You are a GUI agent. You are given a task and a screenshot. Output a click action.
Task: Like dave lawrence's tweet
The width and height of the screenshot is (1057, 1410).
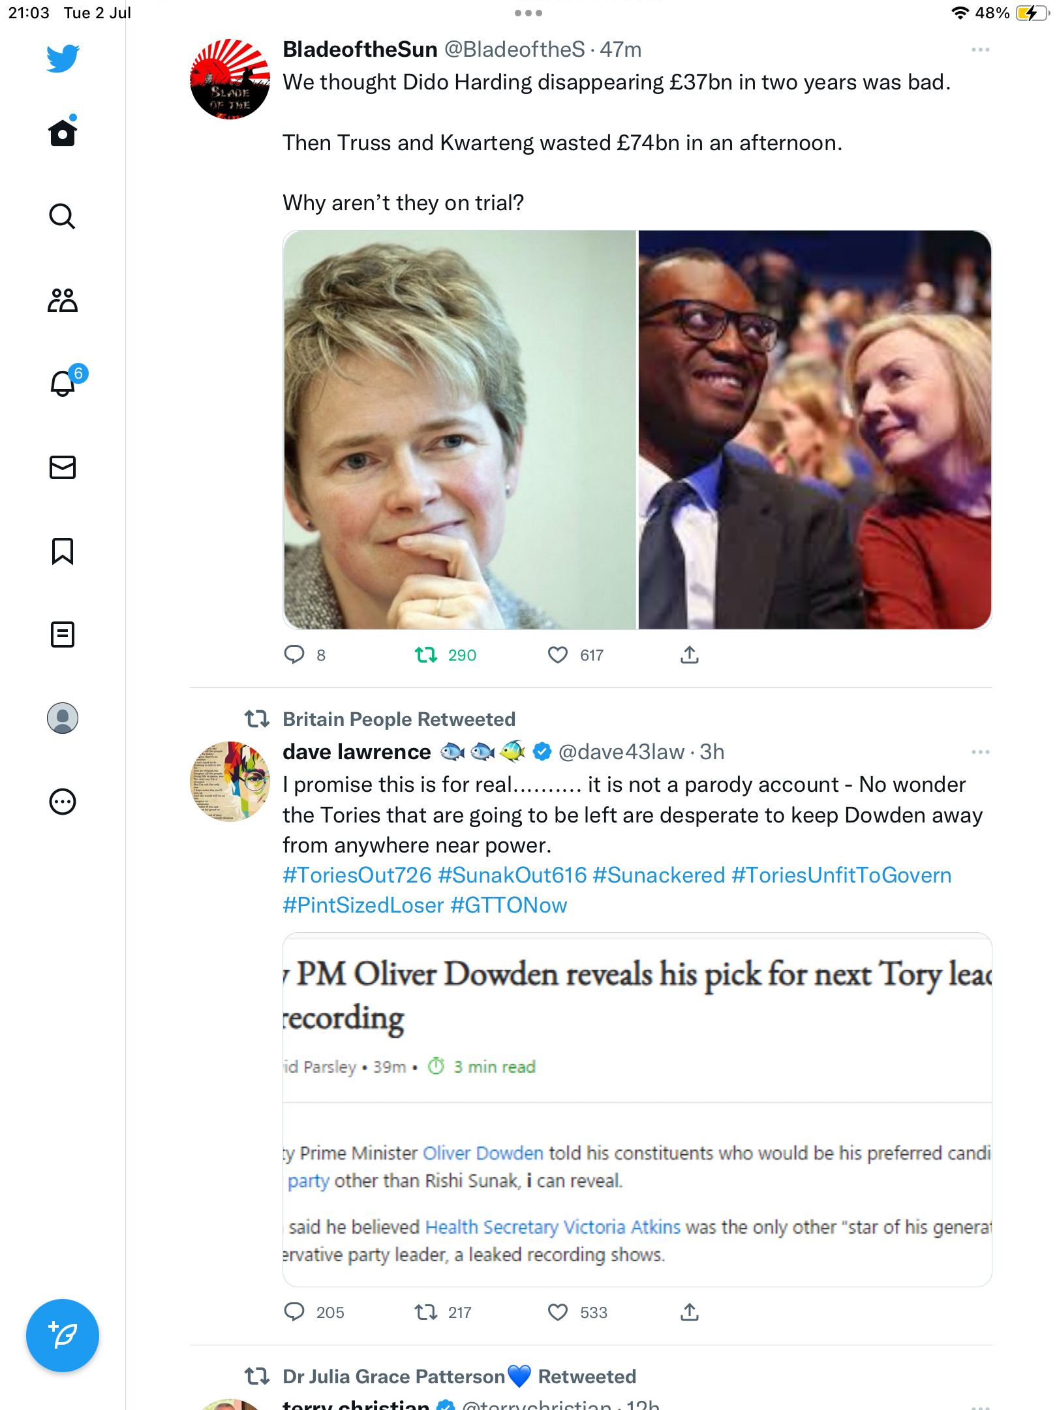pos(557,1312)
